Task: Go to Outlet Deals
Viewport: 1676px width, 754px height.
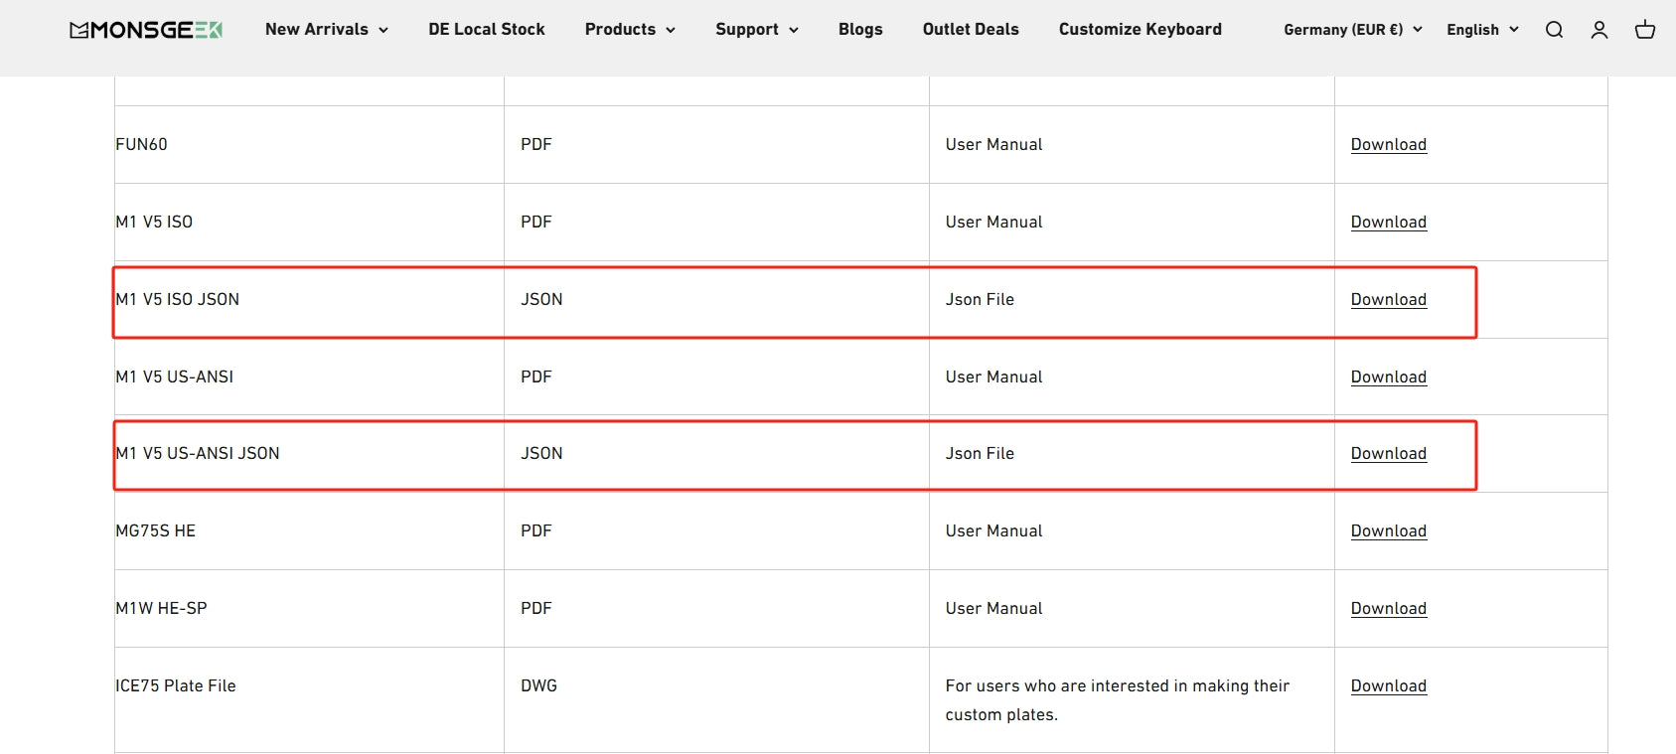Action: [971, 30]
